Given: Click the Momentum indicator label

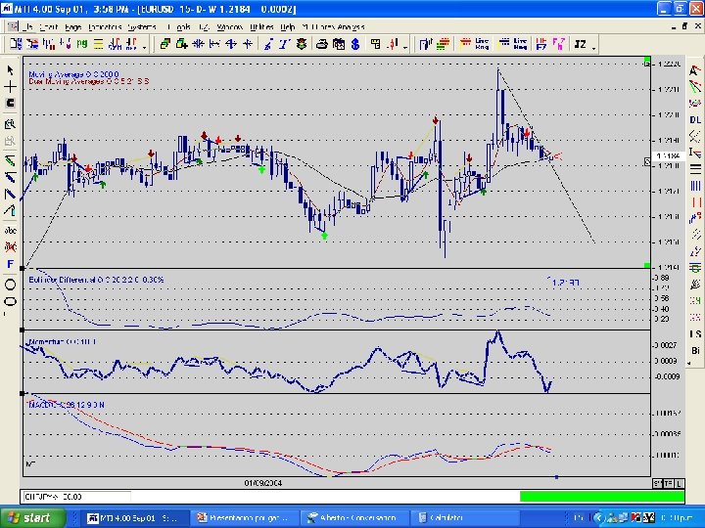Looking at the screenshot, I should [x=62, y=341].
